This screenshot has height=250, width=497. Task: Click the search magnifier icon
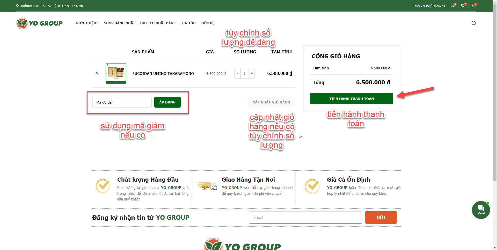(x=474, y=23)
